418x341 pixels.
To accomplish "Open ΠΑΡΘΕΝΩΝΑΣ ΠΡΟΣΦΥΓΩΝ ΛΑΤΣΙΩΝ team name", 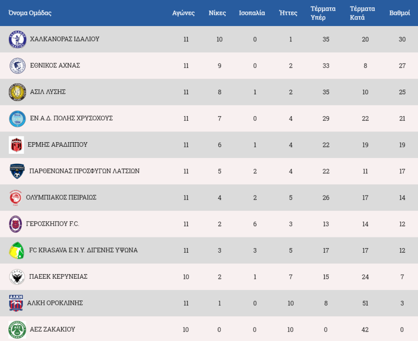I will point(85,171).
